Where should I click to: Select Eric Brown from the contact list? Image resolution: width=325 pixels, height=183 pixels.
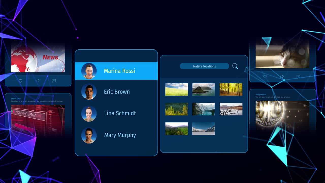[117, 92]
